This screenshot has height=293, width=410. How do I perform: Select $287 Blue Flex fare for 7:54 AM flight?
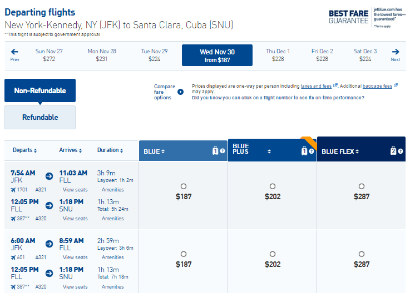(x=362, y=186)
